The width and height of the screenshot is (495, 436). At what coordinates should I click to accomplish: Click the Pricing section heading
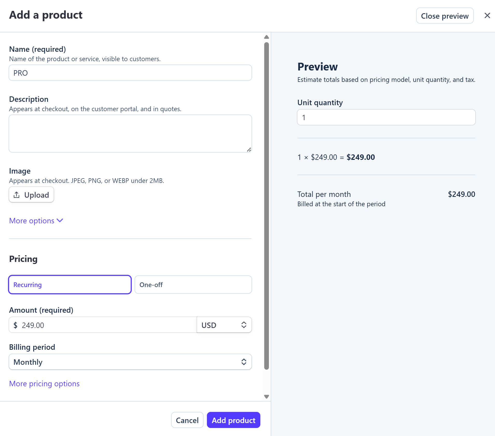pos(23,259)
